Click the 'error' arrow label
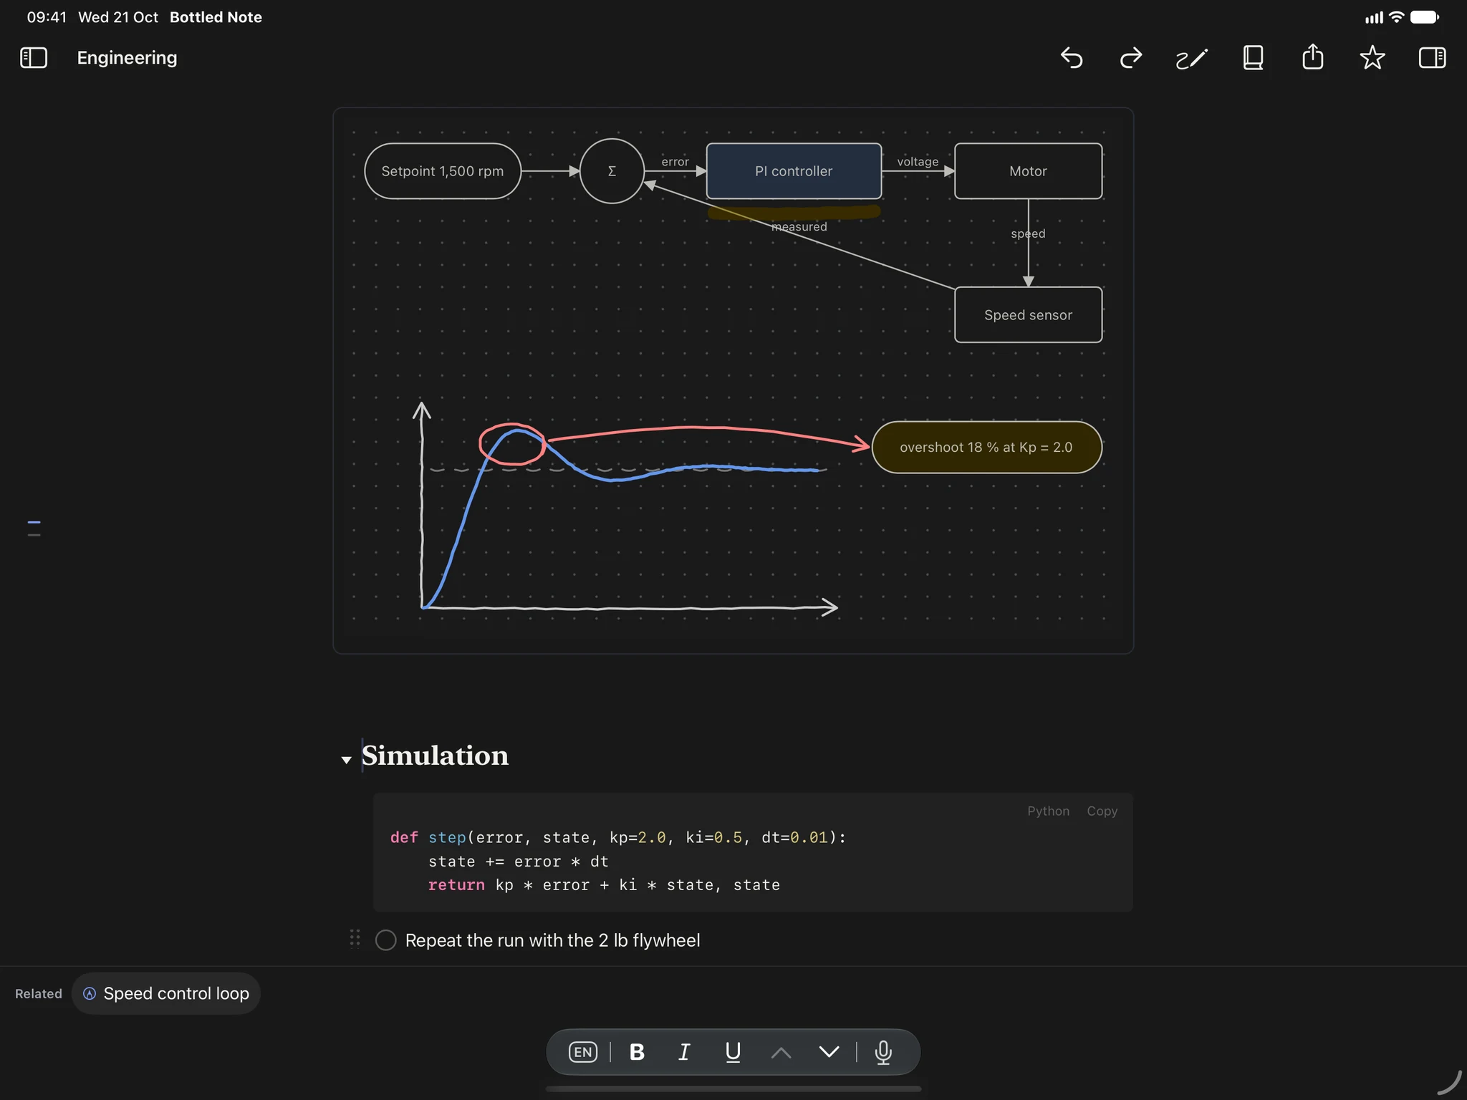 point(675,162)
